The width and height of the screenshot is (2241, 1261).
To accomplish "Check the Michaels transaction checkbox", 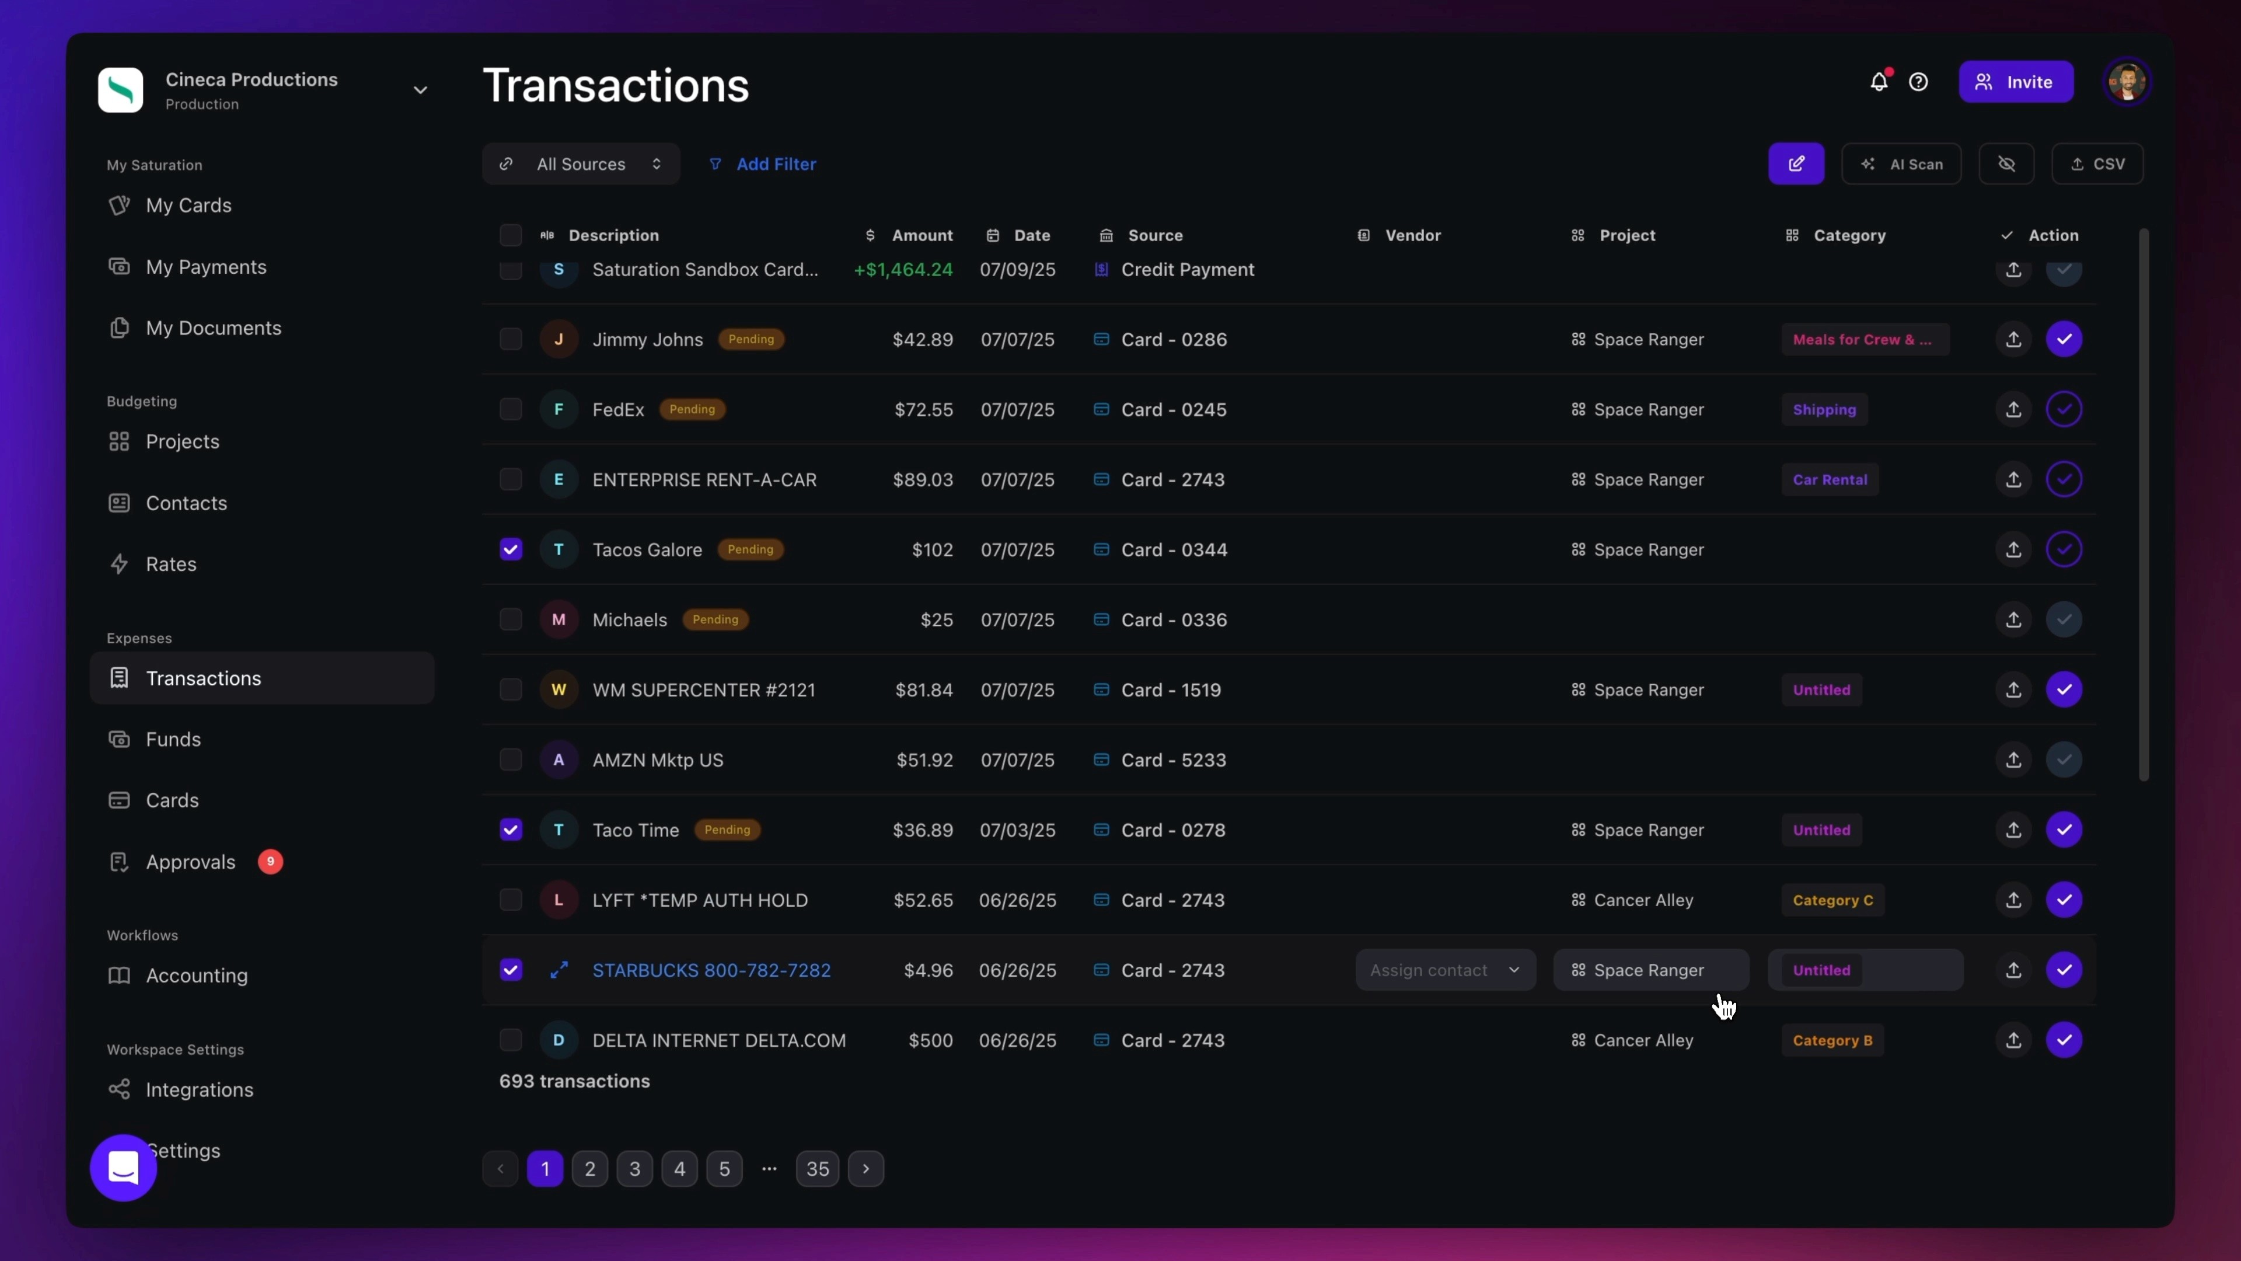I will coord(511,619).
